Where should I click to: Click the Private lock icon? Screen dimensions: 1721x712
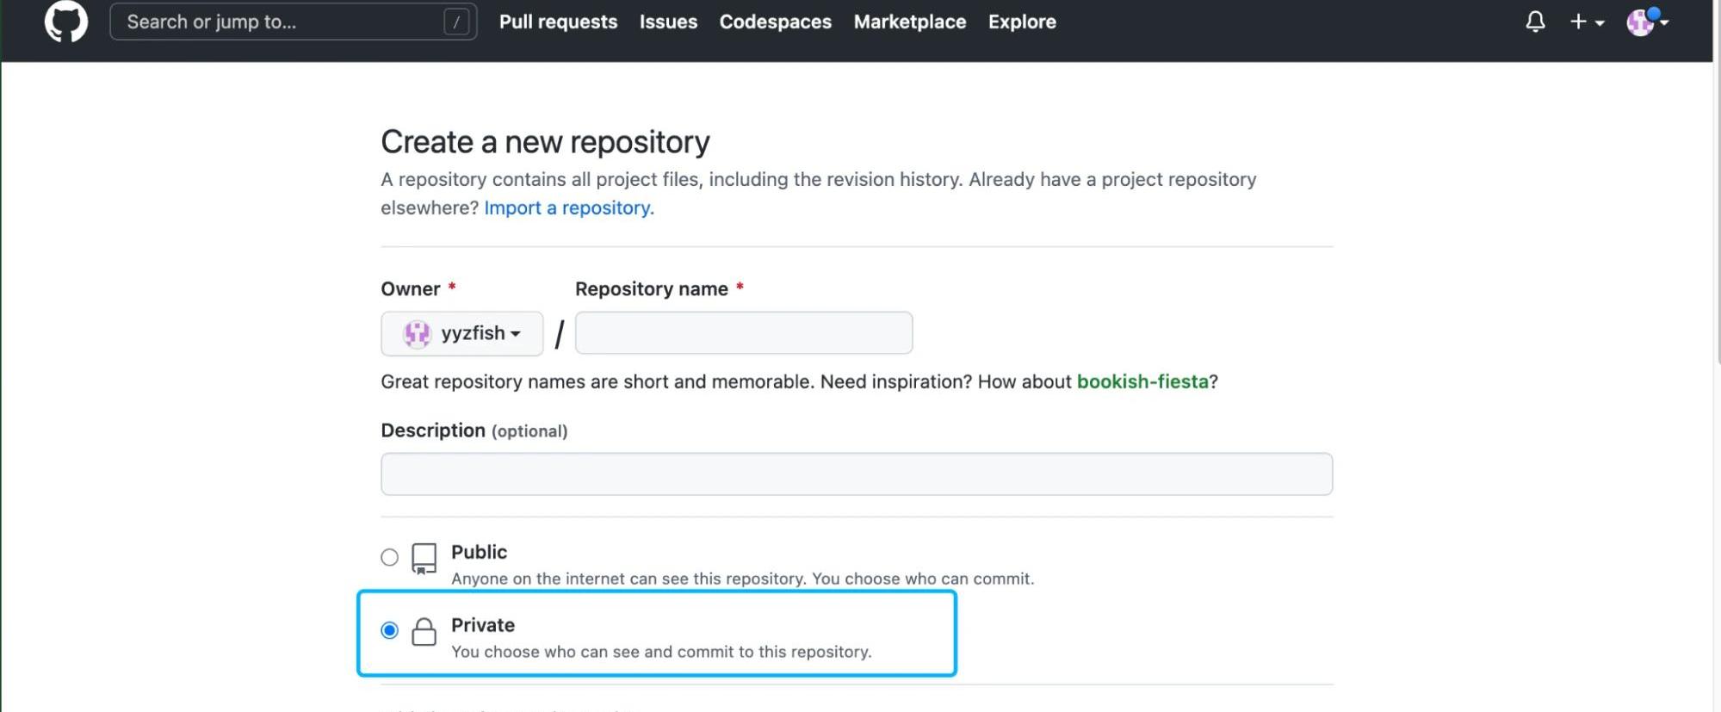[424, 632]
